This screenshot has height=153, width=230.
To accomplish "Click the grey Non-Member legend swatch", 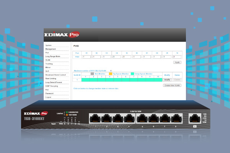I will 92,74.
